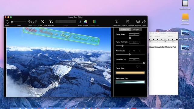Export the edited image
Viewport: 194px width, 109px height.
pyautogui.click(x=144, y=21)
